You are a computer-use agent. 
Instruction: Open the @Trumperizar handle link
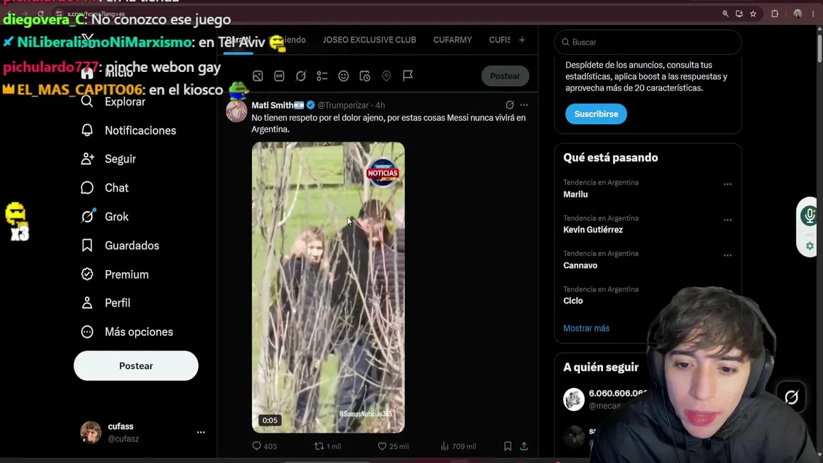343,105
